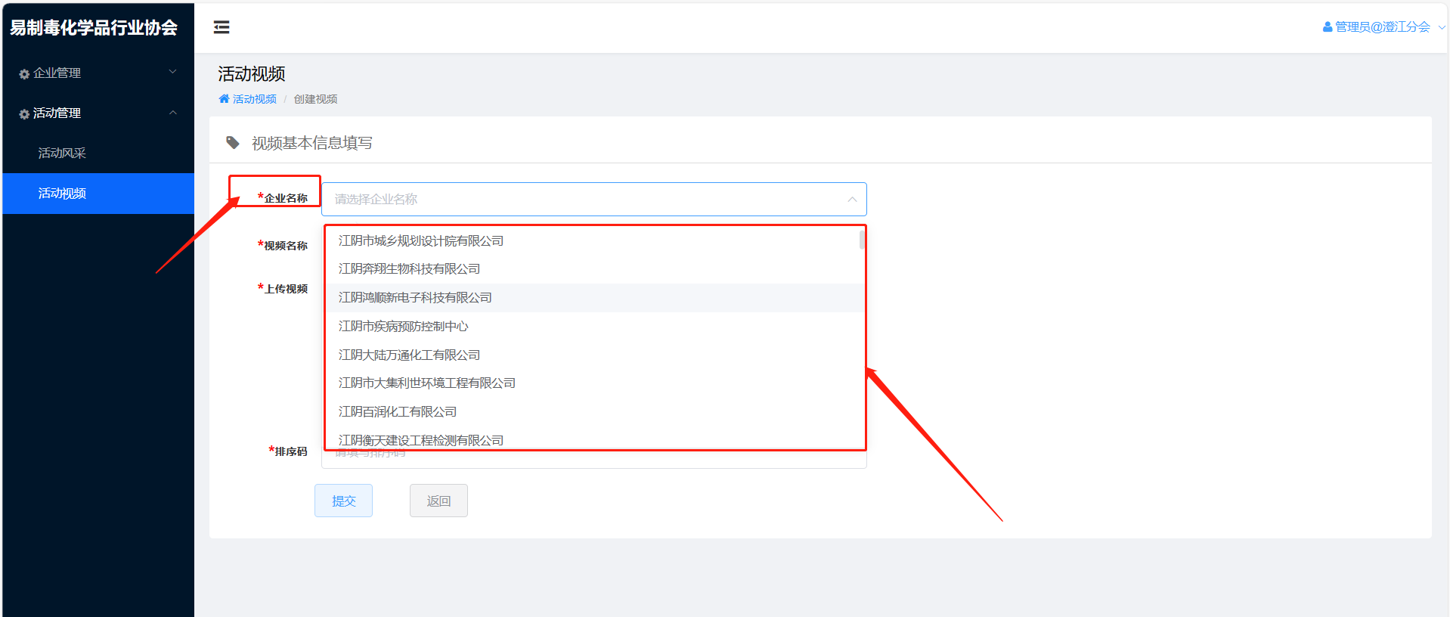Select 江阴鸿顺新电子科技有限公司 option

pos(595,298)
